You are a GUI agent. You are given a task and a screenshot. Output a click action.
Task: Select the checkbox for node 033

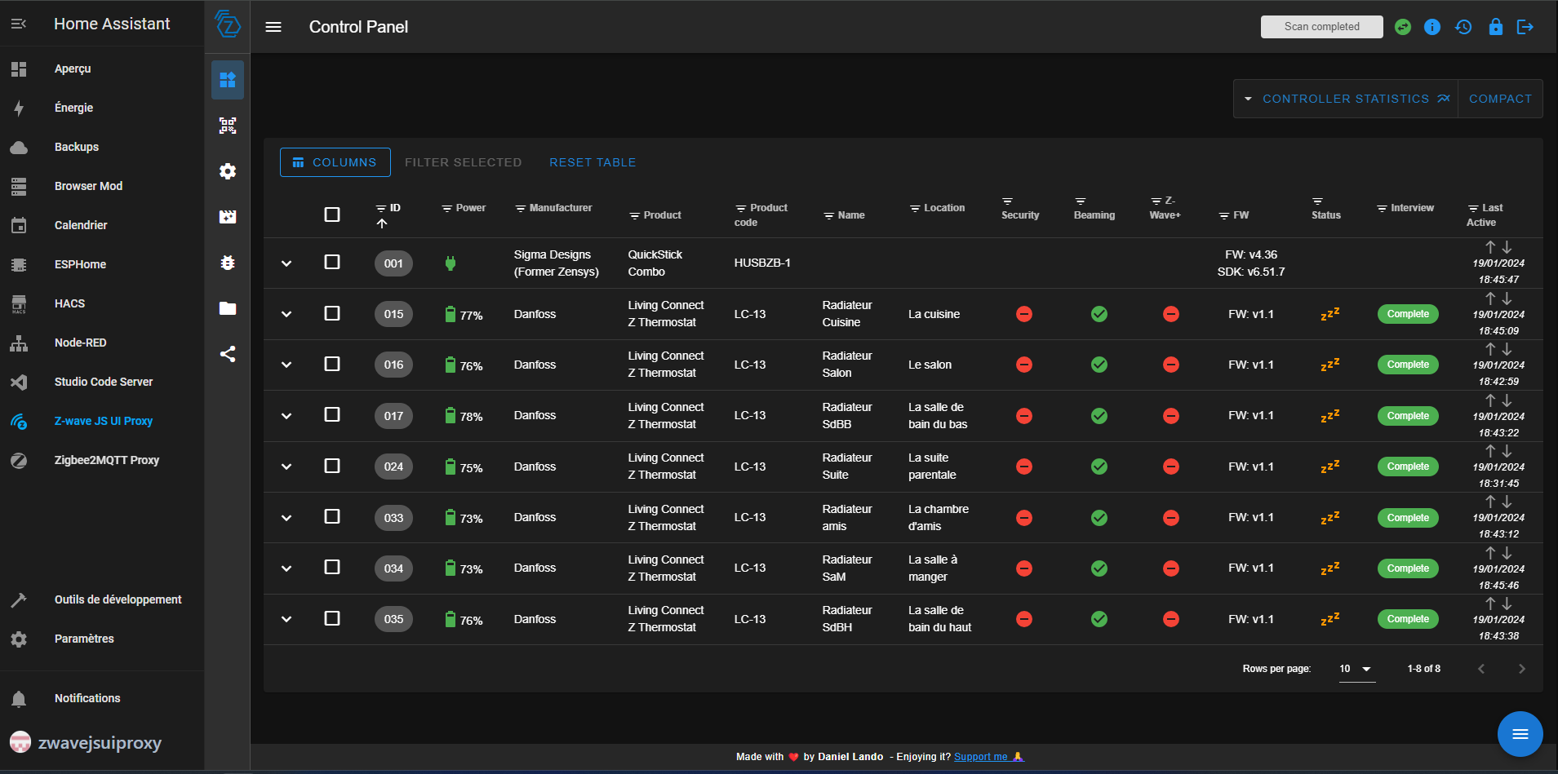pyautogui.click(x=332, y=516)
